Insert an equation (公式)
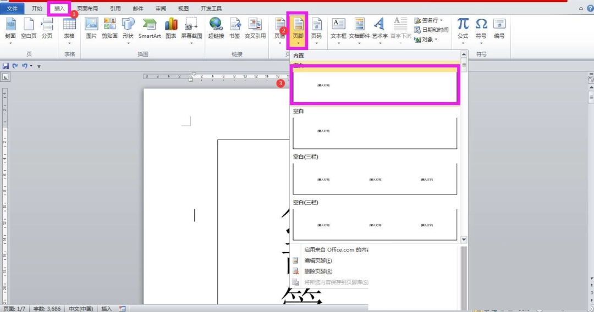 pos(463,30)
